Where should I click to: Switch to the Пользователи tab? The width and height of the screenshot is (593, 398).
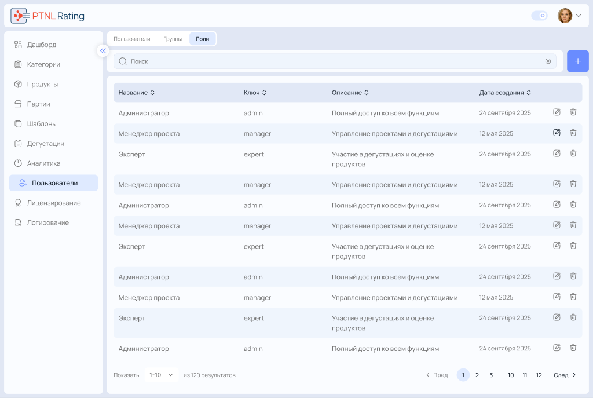[x=132, y=39]
